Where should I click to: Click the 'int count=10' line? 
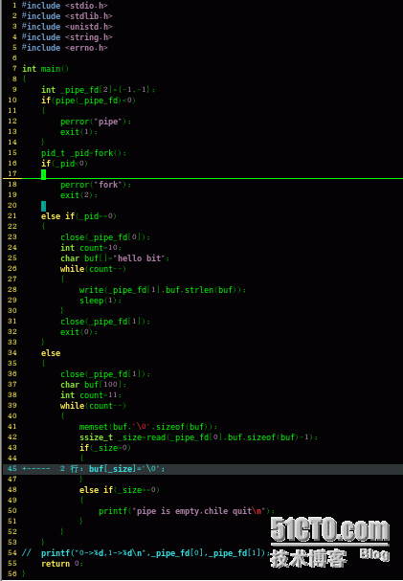tap(91, 248)
